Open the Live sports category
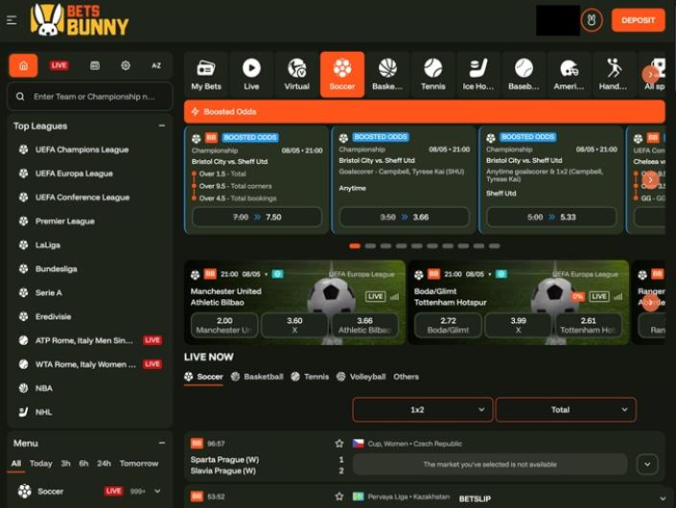This screenshot has height=508, width=676. 251,75
